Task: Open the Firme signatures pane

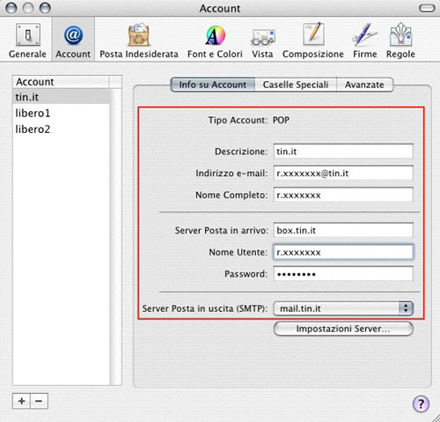Action: tap(365, 41)
